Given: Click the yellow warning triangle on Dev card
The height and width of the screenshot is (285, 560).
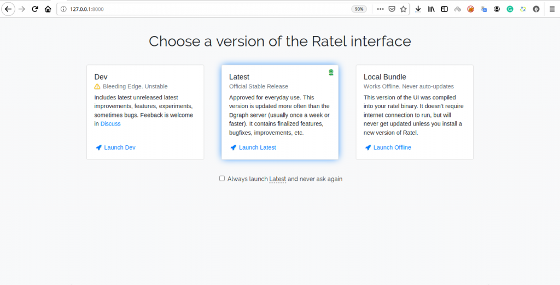Looking at the screenshot, I should coord(97,86).
